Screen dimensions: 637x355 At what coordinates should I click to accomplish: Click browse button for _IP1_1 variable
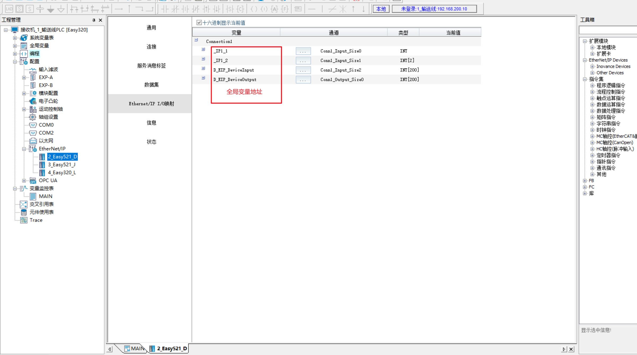[x=303, y=51]
